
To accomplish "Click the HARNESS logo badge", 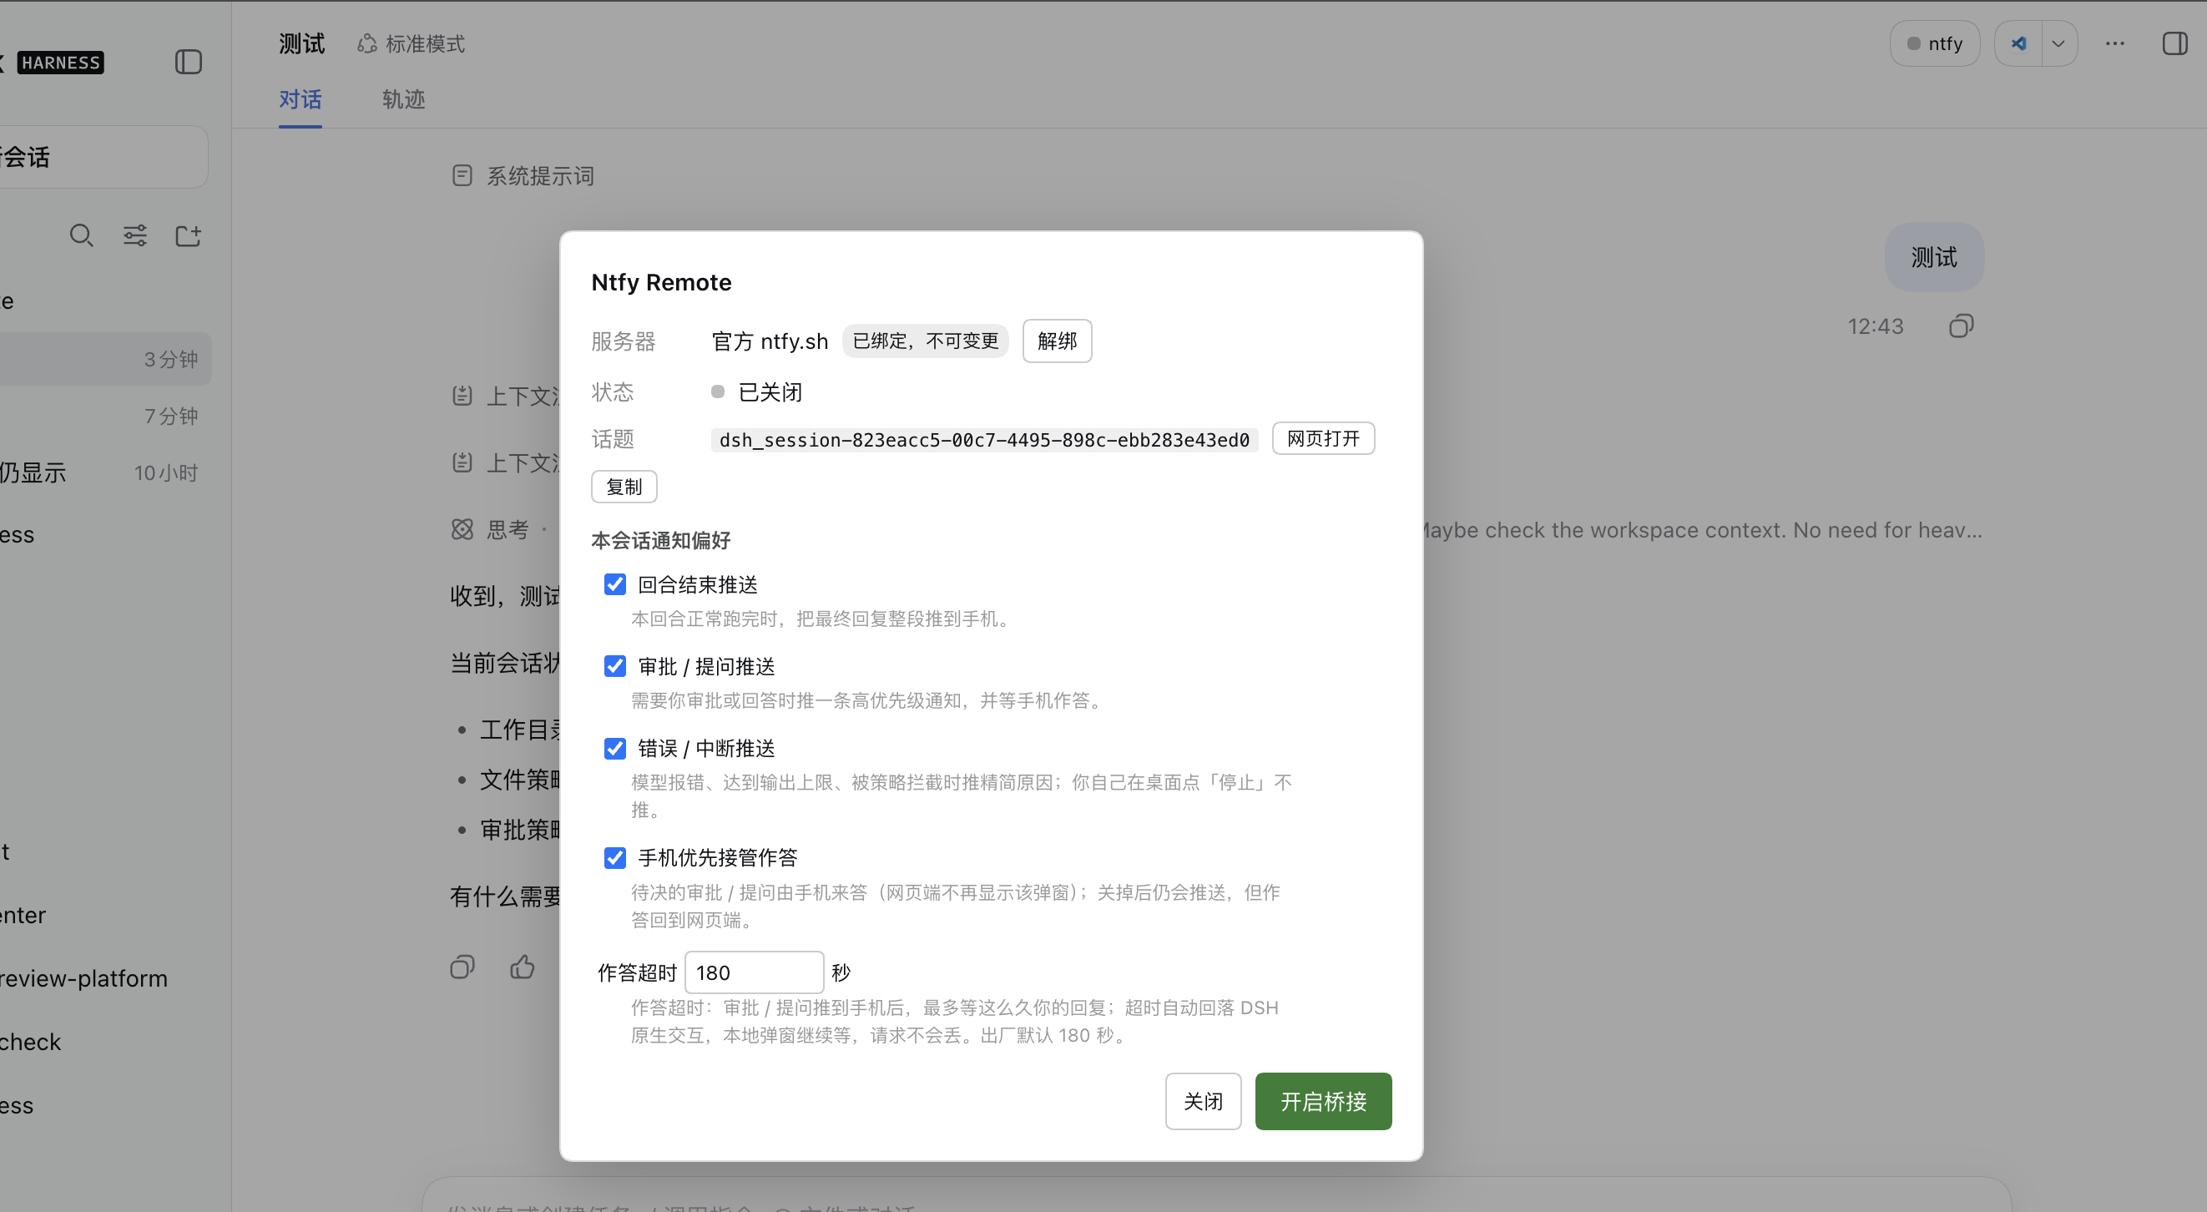I will click(60, 63).
